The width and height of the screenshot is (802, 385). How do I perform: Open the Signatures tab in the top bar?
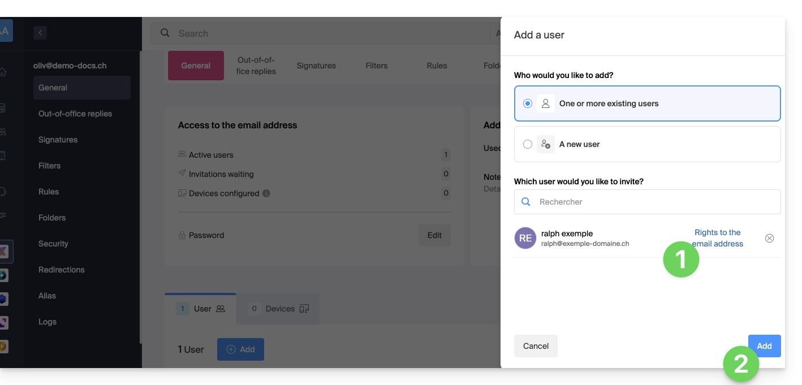pyautogui.click(x=316, y=66)
